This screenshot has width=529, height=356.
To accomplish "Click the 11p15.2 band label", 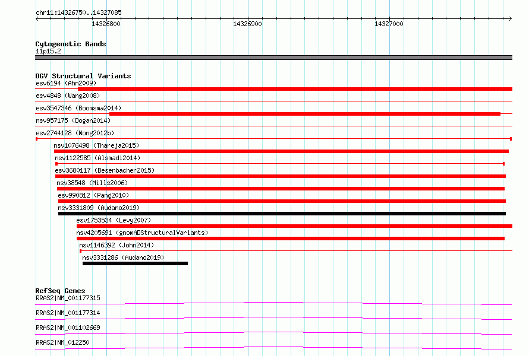I will (x=48, y=51).
